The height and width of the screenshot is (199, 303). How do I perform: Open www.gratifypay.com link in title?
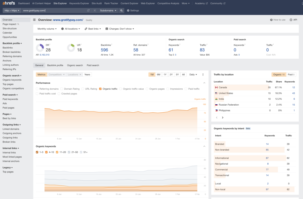[x=68, y=20]
